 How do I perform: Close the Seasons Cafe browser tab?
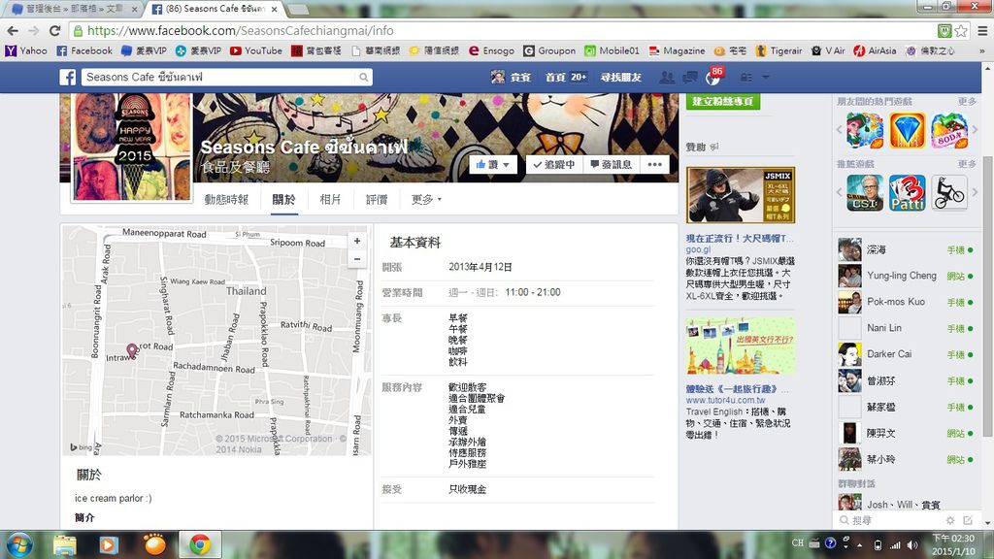pyautogui.click(x=274, y=9)
